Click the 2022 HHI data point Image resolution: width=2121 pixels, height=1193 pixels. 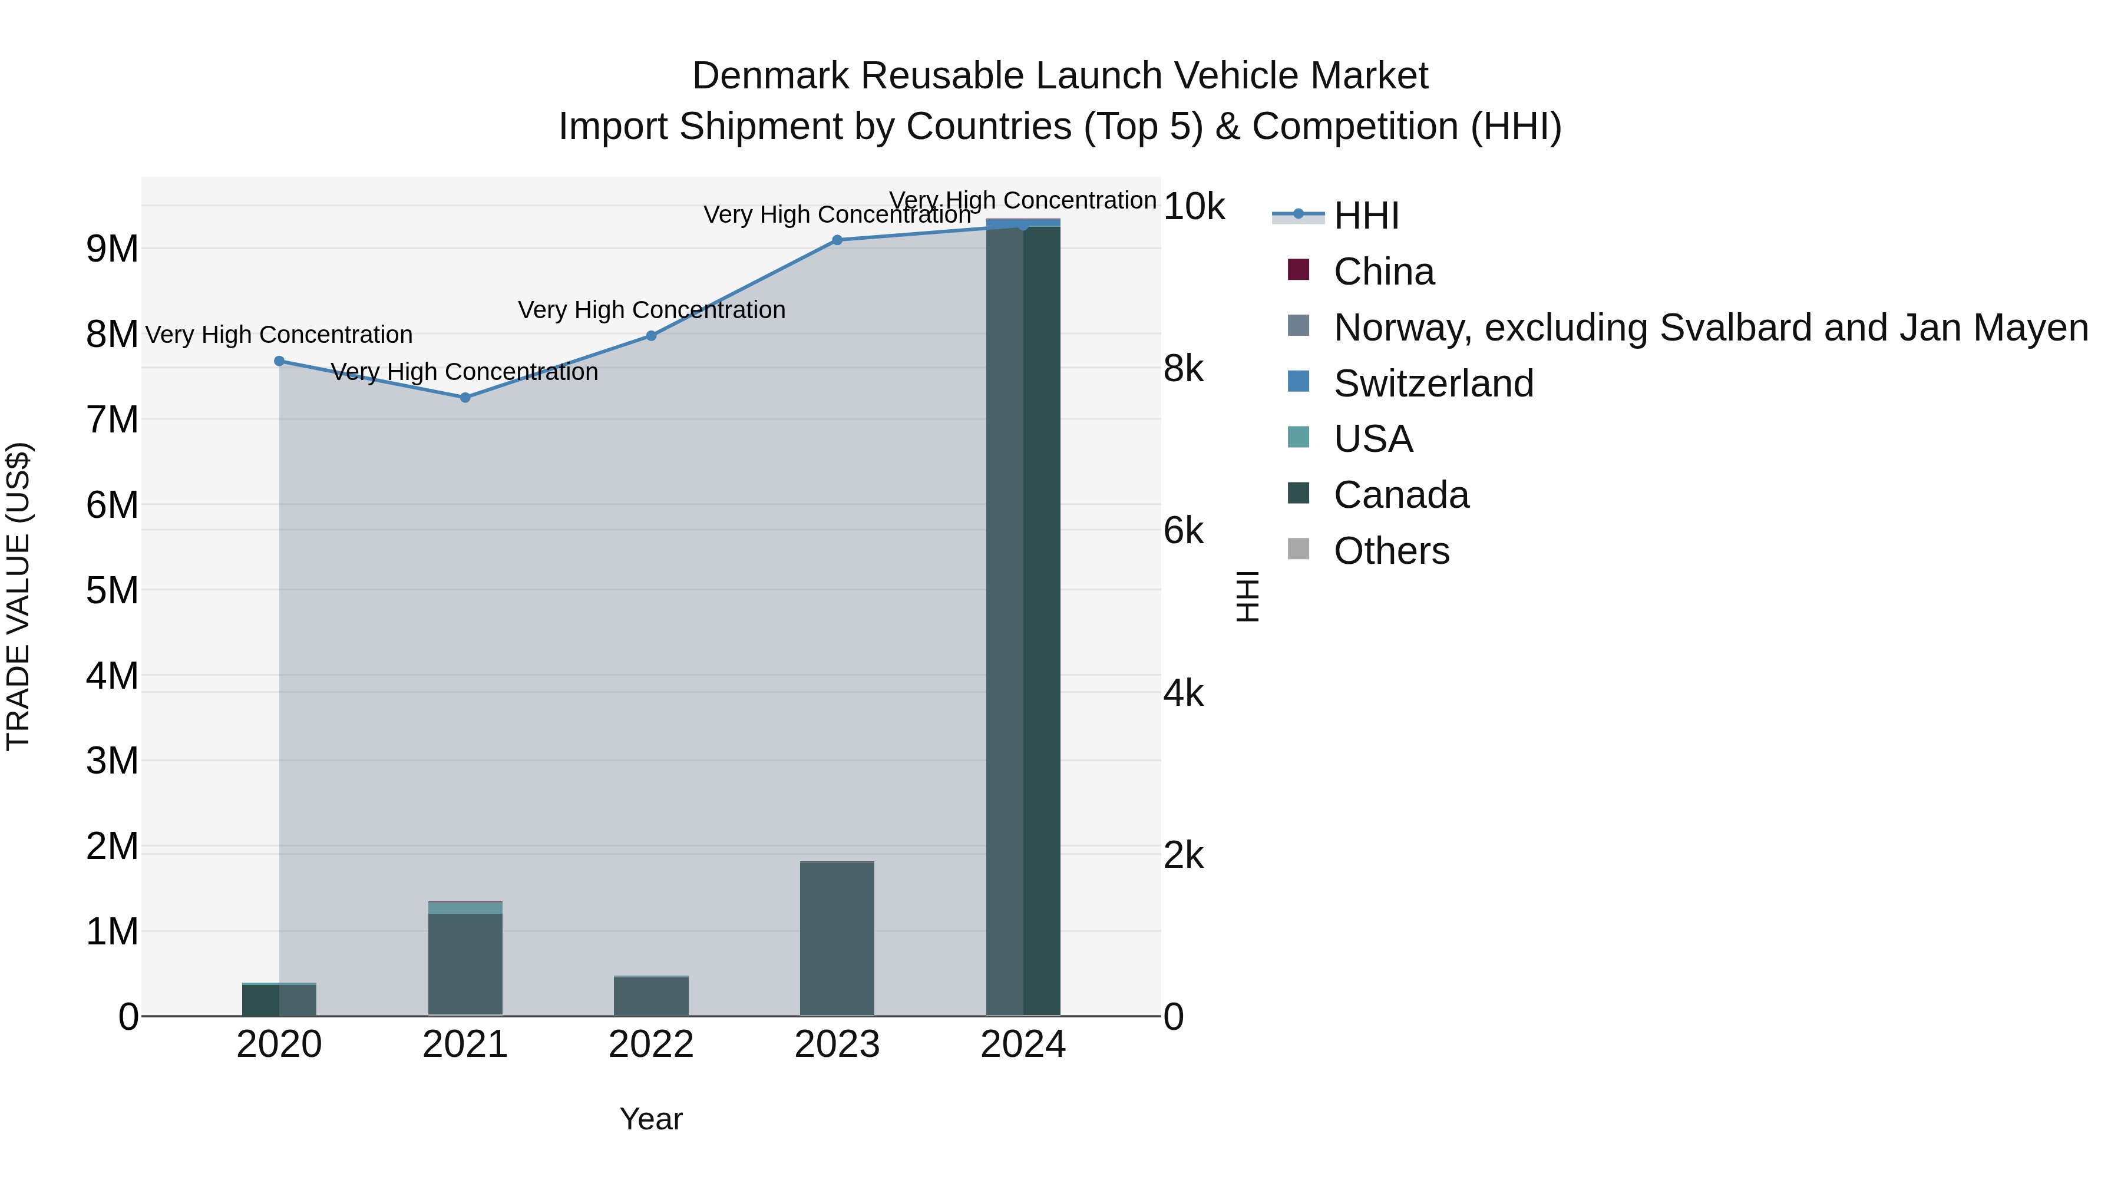(x=651, y=336)
